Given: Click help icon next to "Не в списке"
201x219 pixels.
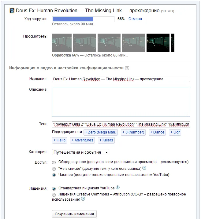Looking at the screenshot, I should (144, 168).
